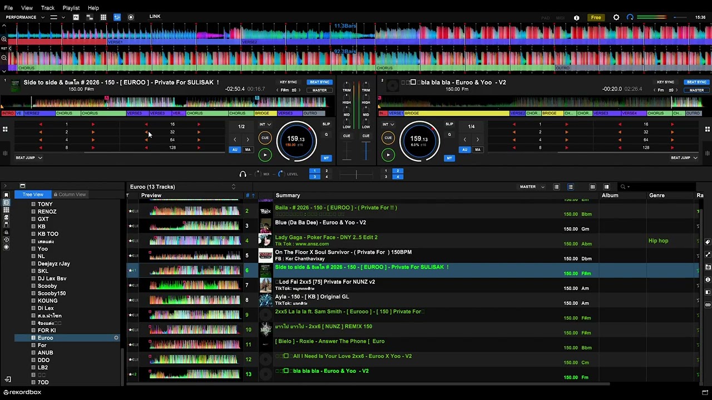Open the File menu
The width and height of the screenshot is (712, 400).
[x=8, y=8]
